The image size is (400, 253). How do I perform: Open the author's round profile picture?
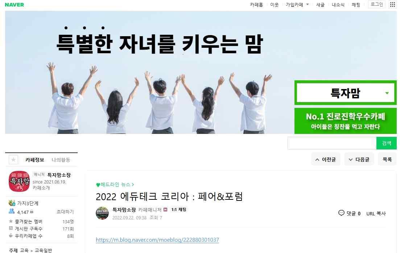(x=102, y=213)
